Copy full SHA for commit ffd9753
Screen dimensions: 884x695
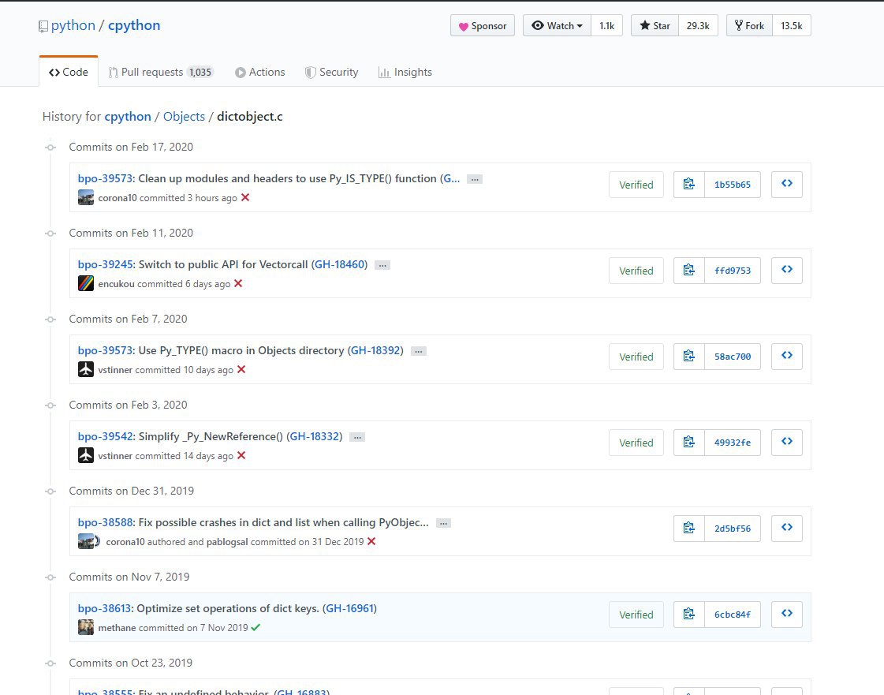pyautogui.click(x=689, y=271)
